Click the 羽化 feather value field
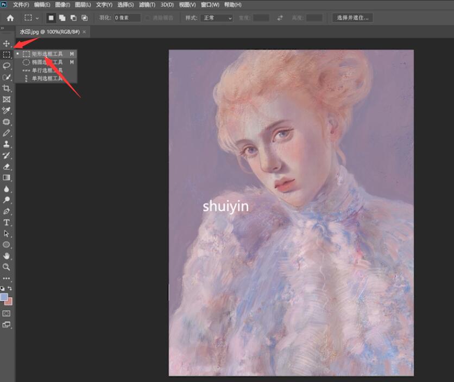454x382 pixels. click(128, 18)
